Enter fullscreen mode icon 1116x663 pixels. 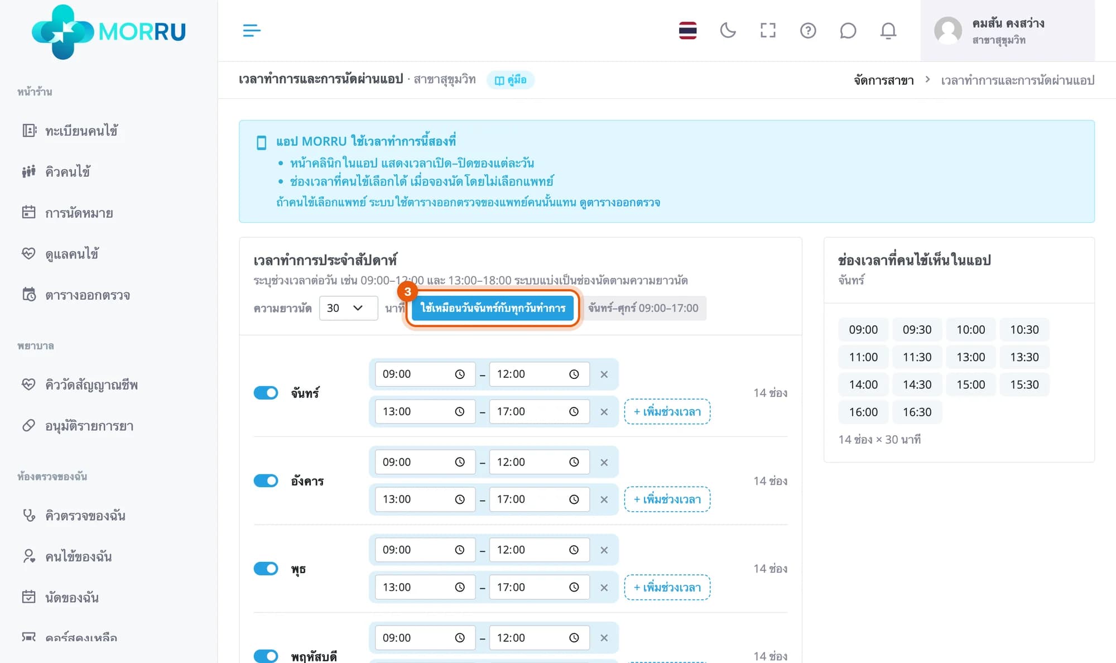(768, 30)
